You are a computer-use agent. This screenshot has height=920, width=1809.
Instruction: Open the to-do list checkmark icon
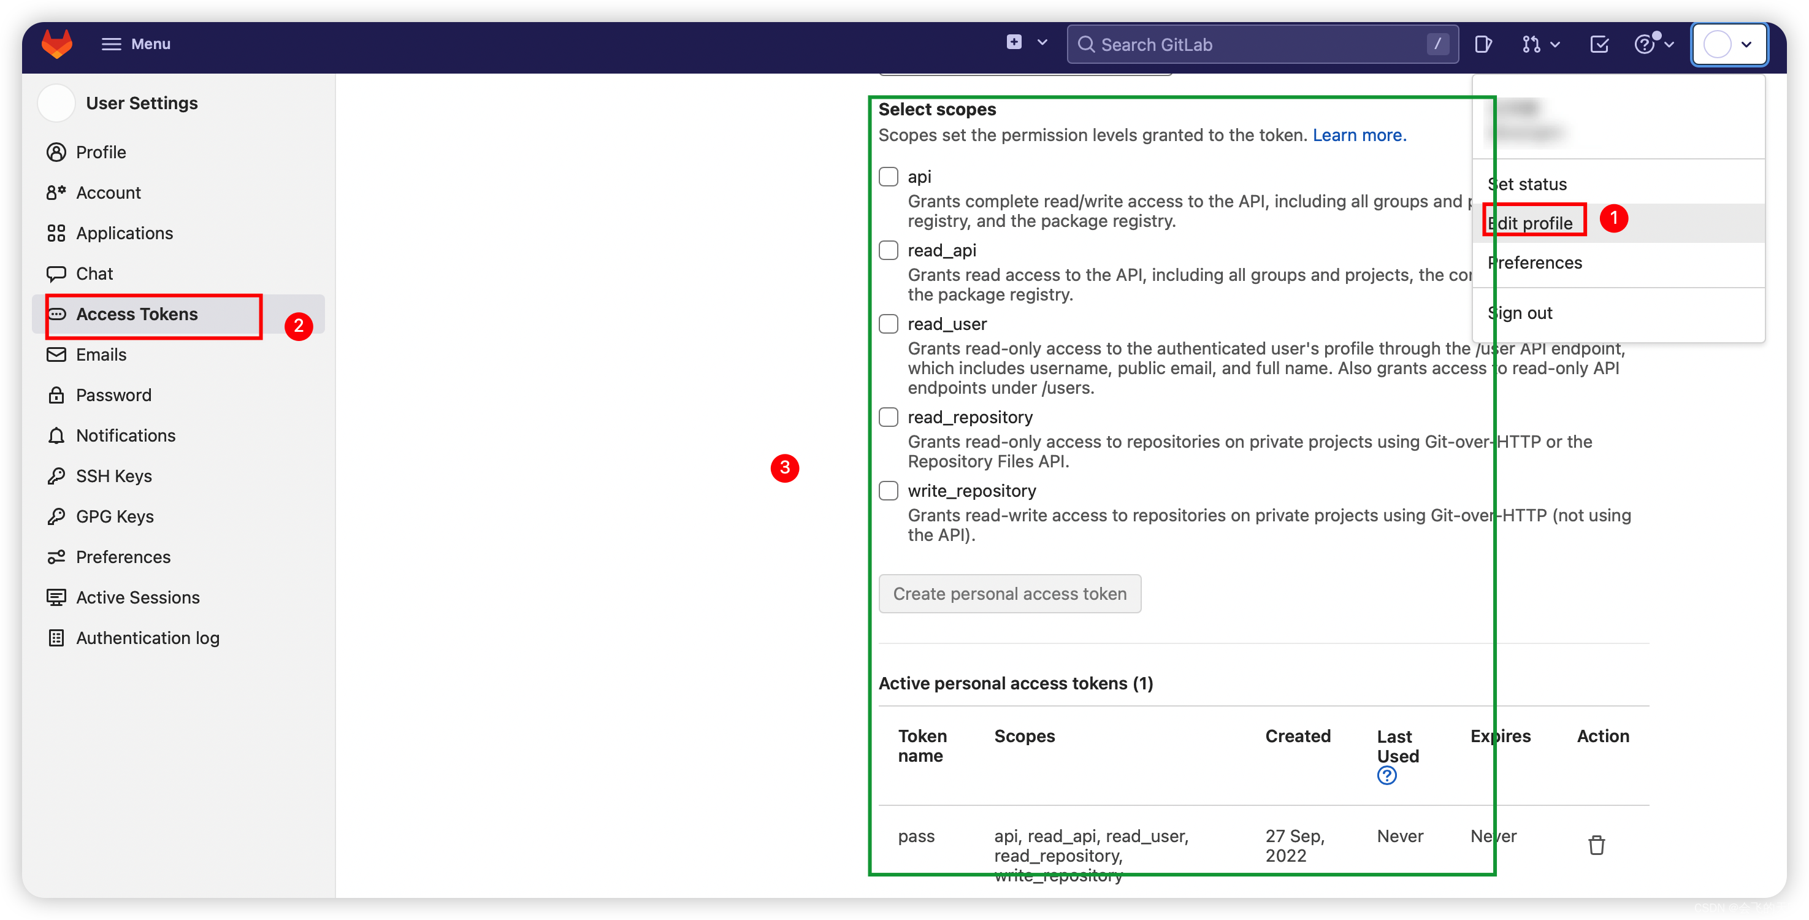point(1599,44)
